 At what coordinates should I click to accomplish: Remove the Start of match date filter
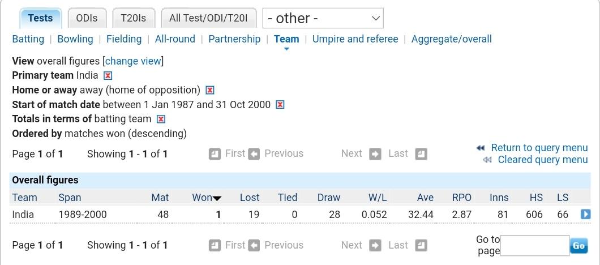pyautogui.click(x=280, y=105)
